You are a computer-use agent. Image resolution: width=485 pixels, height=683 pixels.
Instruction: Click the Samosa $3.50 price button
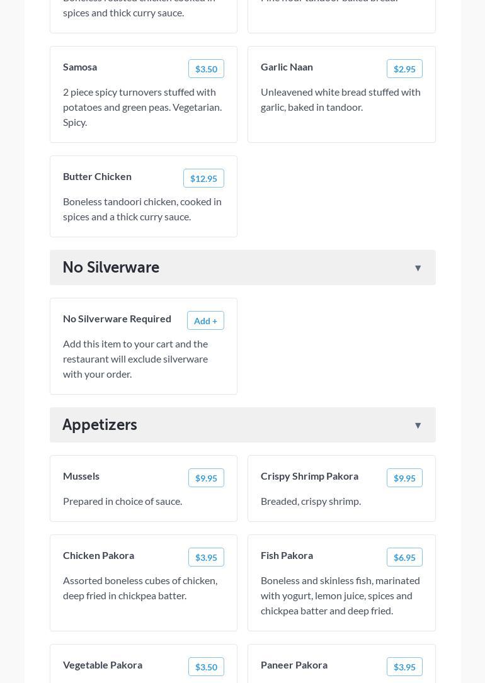click(x=206, y=69)
